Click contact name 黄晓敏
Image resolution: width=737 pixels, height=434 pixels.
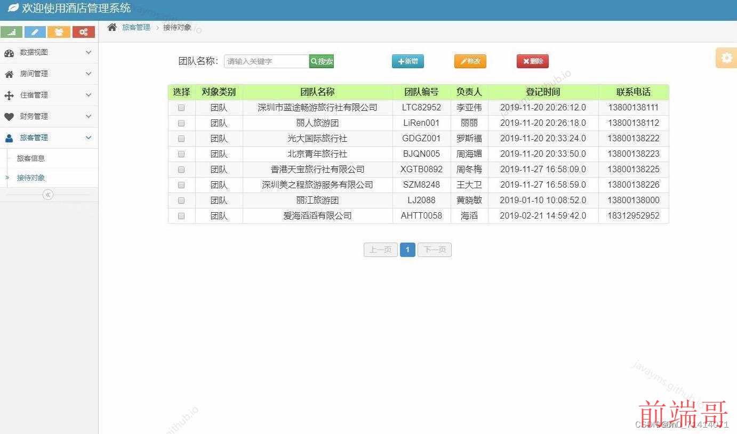click(469, 200)
